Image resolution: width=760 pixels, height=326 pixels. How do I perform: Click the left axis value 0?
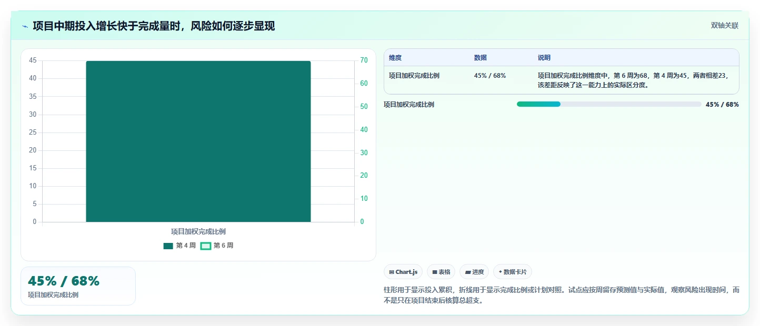[x=35, y=222]
